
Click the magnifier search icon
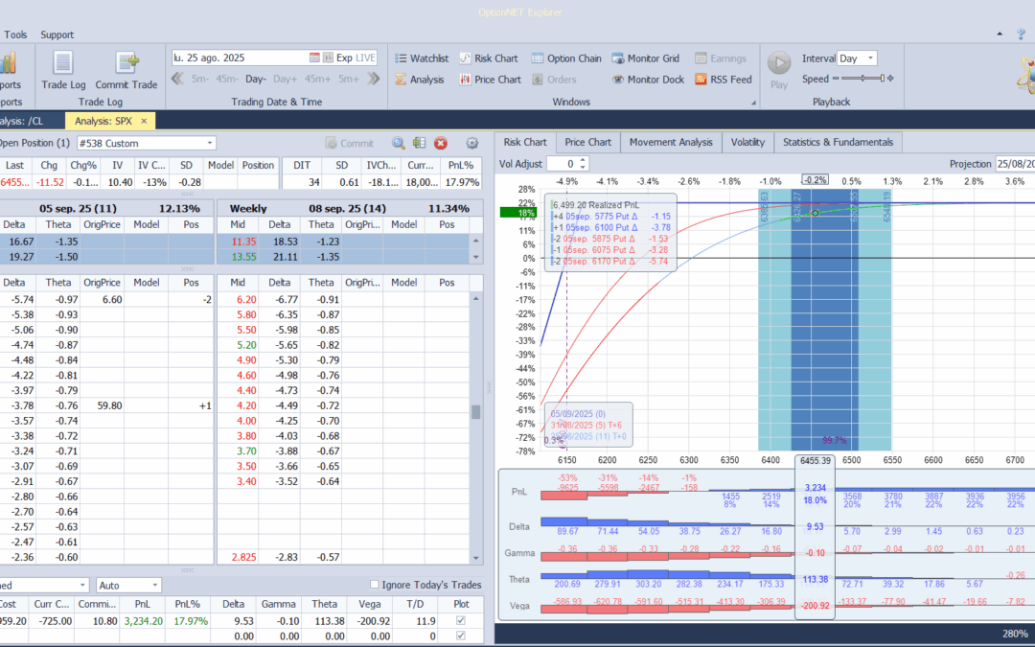coord(398,143)
